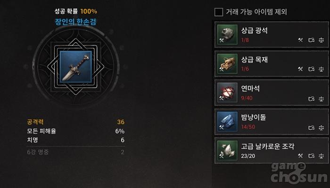Image resolution: width=330 pixels, height=188 pixels.
Task: Click the 연마석 polishing stone icon
Action: [x=227, y=93]
